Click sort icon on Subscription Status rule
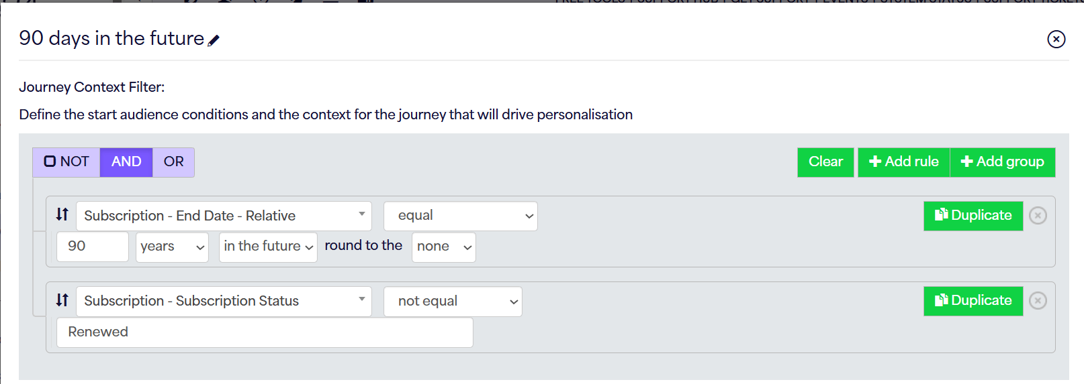Image resolution: width=1084 pixels, height=384 pixels. (x=62, y=300)
